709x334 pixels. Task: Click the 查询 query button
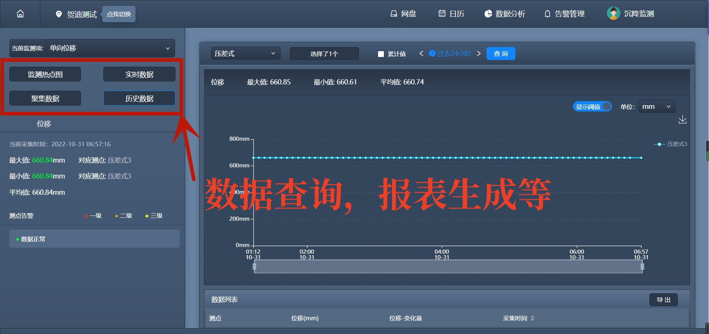pyautogui.click(x=501, y=53)
